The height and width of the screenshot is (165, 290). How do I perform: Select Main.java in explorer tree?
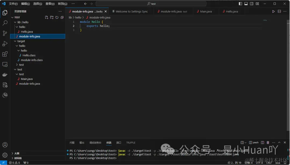coord(38,79)
